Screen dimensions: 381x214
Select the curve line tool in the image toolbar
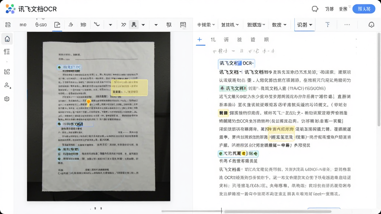click(97, 25)
